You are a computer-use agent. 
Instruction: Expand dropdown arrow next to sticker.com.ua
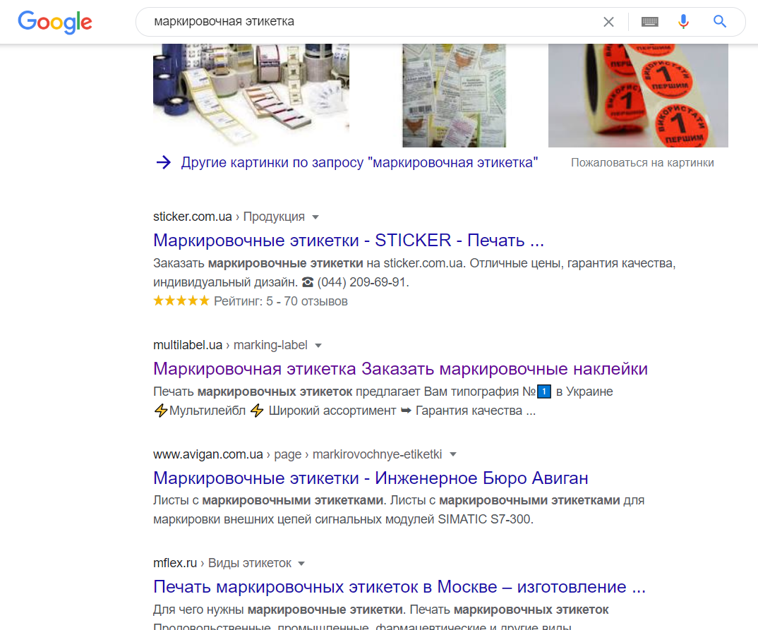click(x=315, y=217)
